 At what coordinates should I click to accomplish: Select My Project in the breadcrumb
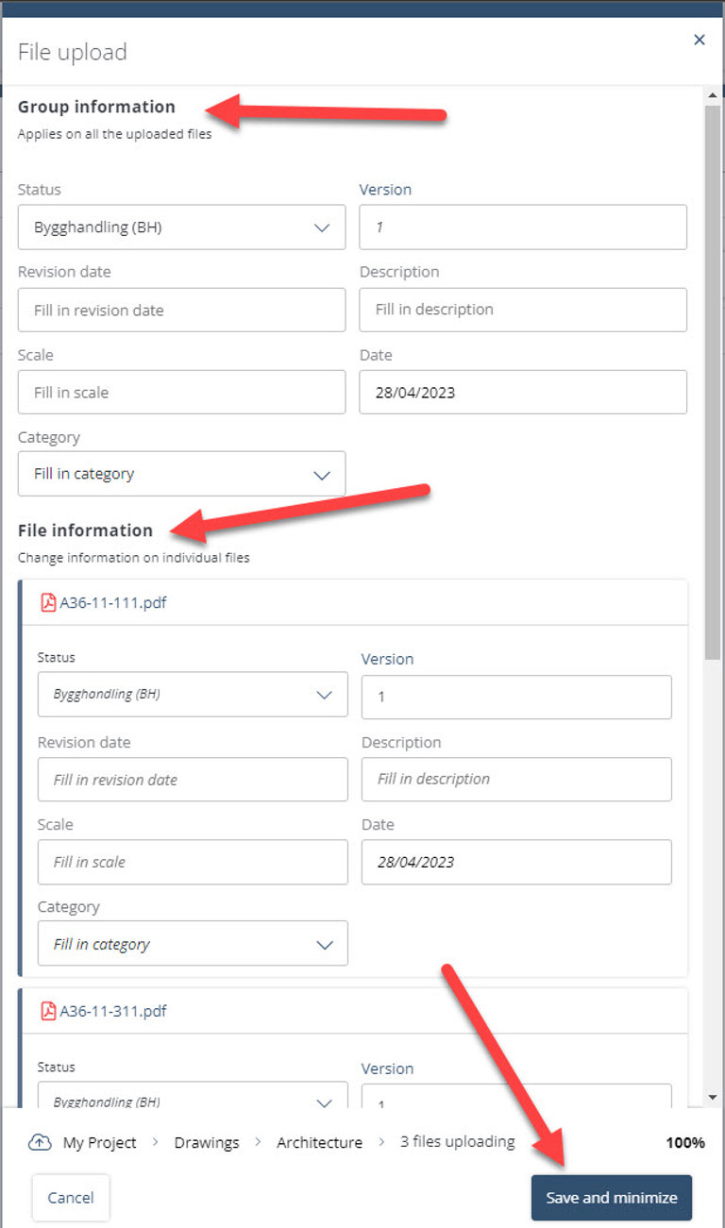click(x=99, y=1142)
